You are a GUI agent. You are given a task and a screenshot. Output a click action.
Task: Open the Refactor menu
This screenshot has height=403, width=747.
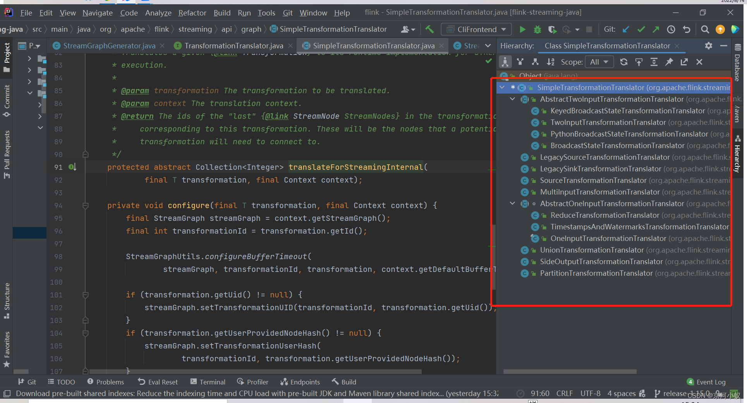click(x=192, y=13)
